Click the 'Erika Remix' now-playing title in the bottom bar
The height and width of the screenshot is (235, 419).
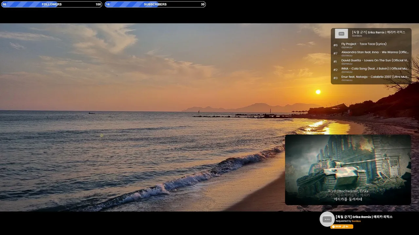[364, 217]
